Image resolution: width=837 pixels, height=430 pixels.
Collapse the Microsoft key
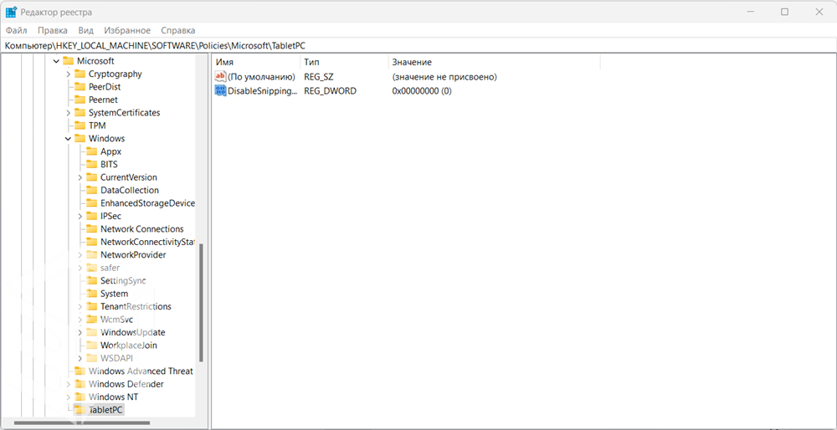click(x=57, y=61)
